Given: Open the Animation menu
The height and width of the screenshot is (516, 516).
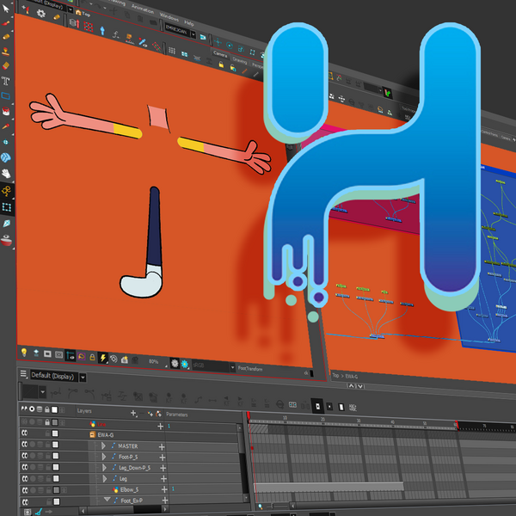Looking at the screenshot, I should pyautogui.click(x=142, y=9).
